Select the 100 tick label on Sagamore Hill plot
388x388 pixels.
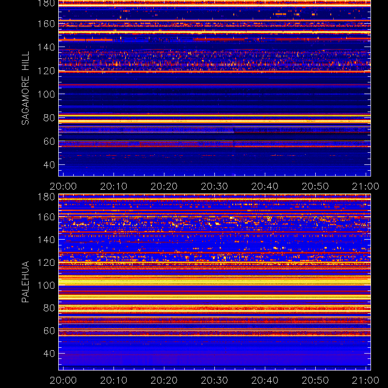click(x=46, y=94)
